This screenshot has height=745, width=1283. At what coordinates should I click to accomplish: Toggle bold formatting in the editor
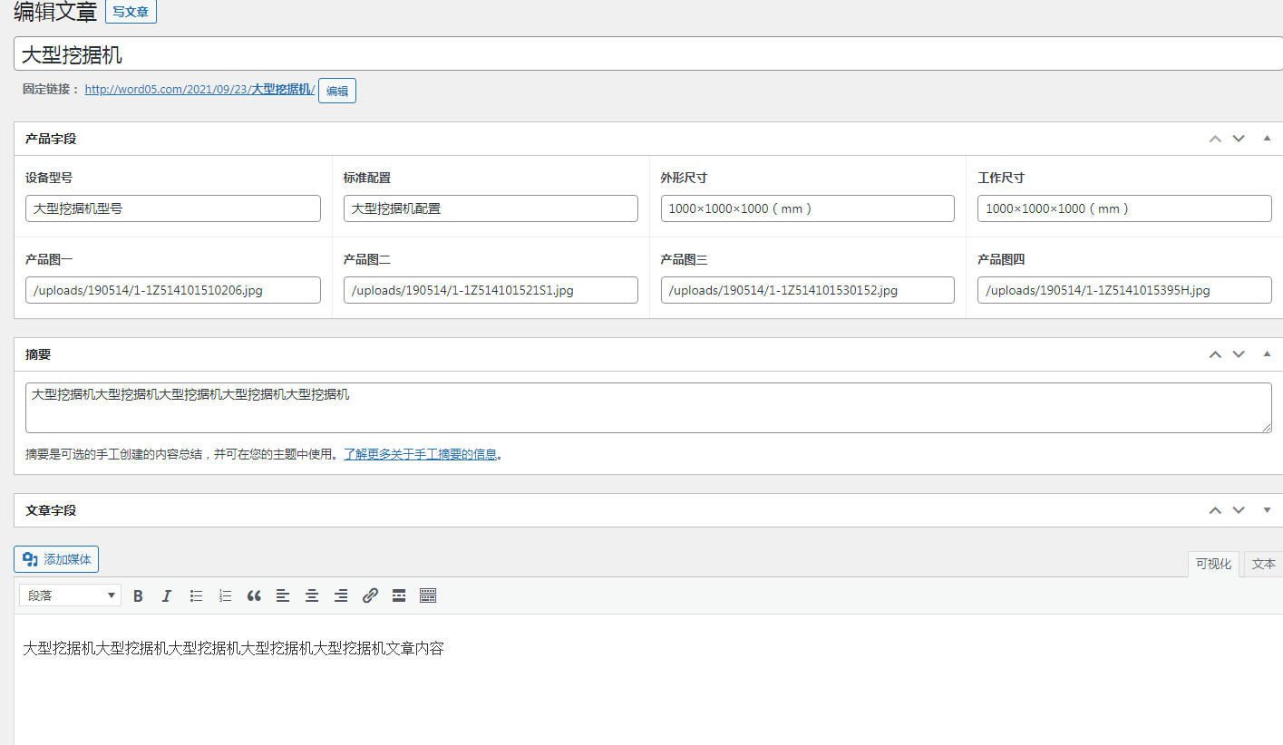tap(138, 595)
